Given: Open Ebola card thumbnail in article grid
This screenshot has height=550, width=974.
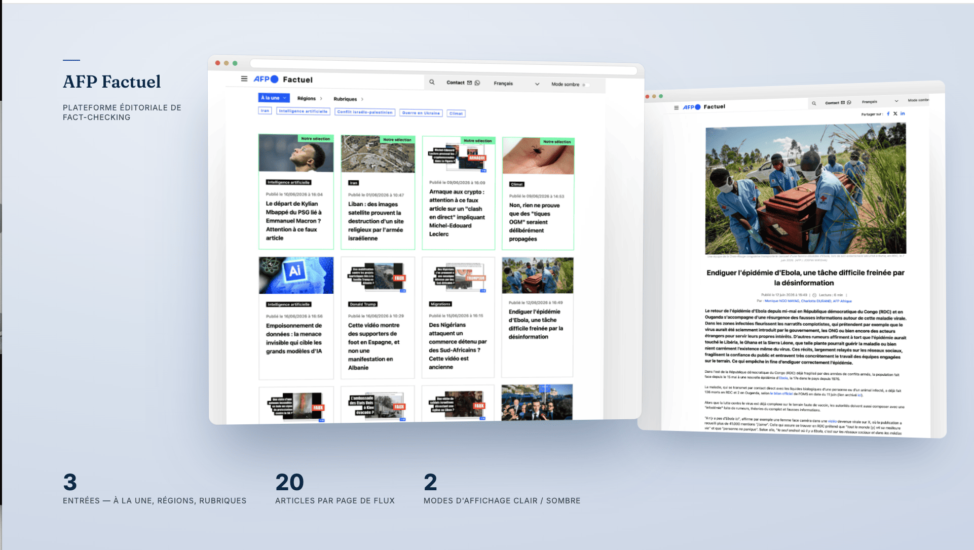Looking at the screenshot, I should [538, 275].
